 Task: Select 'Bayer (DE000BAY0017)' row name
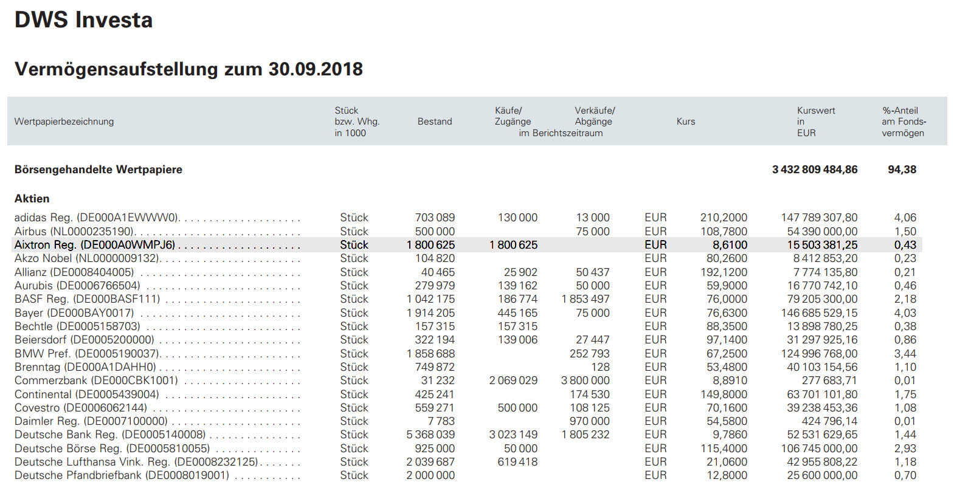74,313
